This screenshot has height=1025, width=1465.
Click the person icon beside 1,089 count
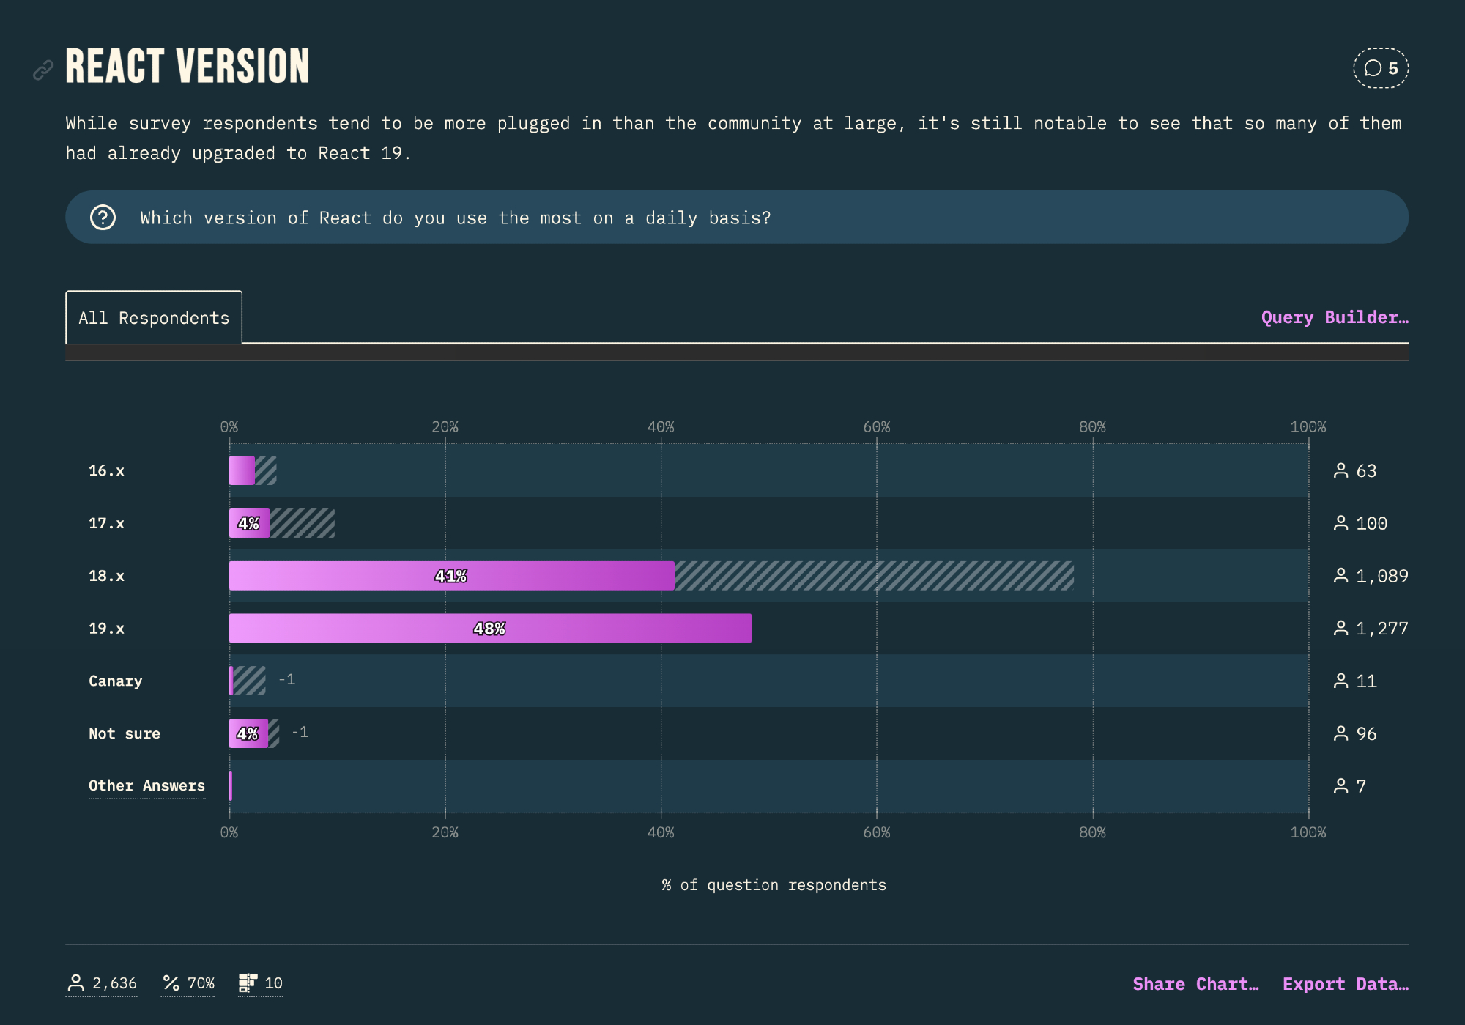pos(1340,576)
